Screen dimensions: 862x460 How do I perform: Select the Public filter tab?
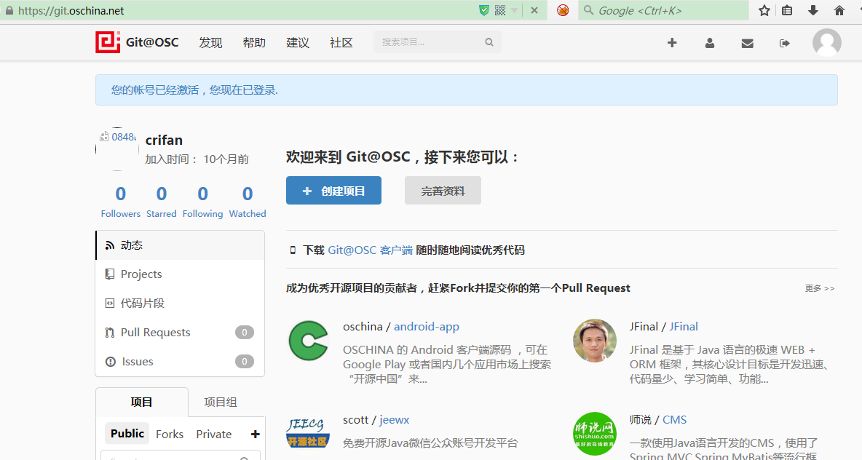coord(127,434)
